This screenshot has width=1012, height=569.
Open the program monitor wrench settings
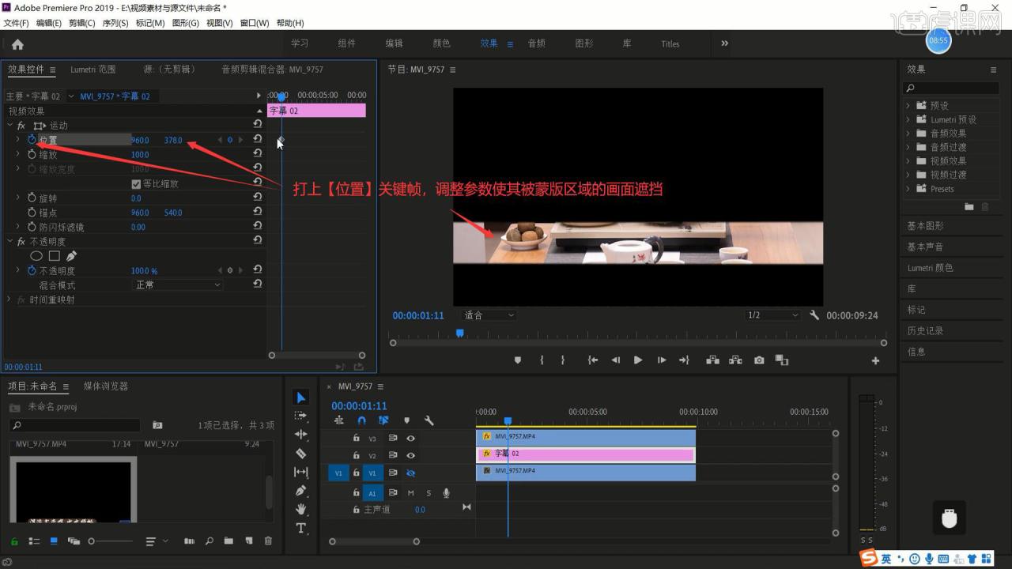[814, 315]
